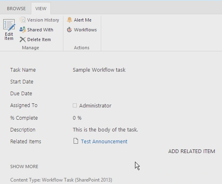The height and width of the screenshot is (184, 222).
Task: Click the Description field label
Action: 23,130
